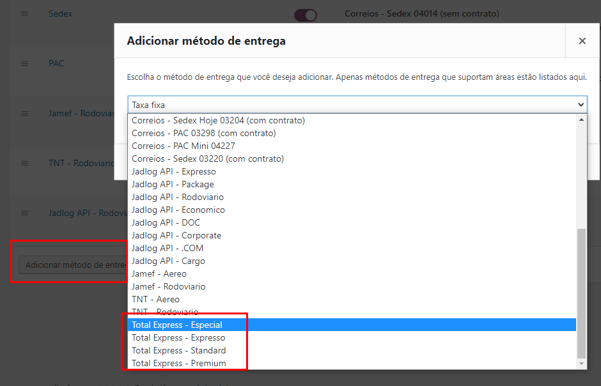Close the Adicionar método de entrega dialog

pos(582,41)
